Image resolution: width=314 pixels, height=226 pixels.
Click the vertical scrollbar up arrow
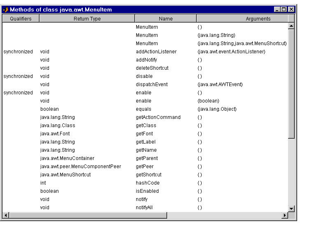(x=291, y=26)
